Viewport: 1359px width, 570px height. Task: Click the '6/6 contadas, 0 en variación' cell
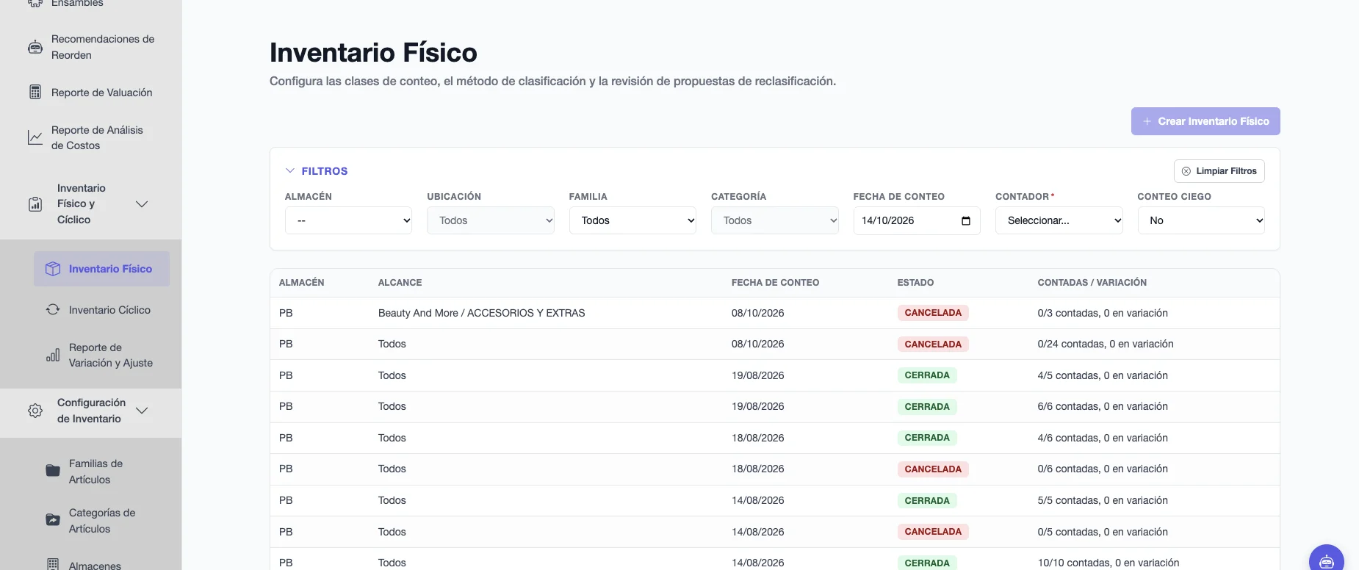coord(1103,406)
